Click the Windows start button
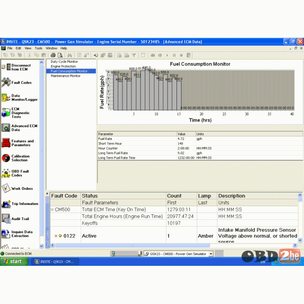Viewport: 304px width, 304px height. pyautogui.click(x=14, y=262)
